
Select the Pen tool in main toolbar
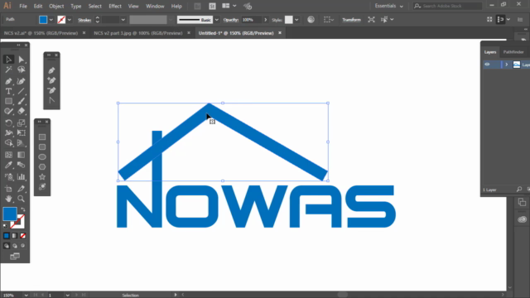click(8, 81)
